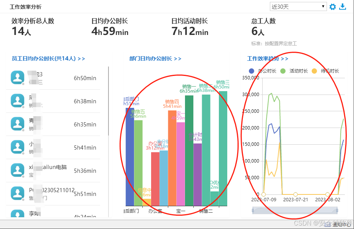354x229 pixels.
Task: Click the 2023-07-21 data point marker
Action: tap(295, 194)
